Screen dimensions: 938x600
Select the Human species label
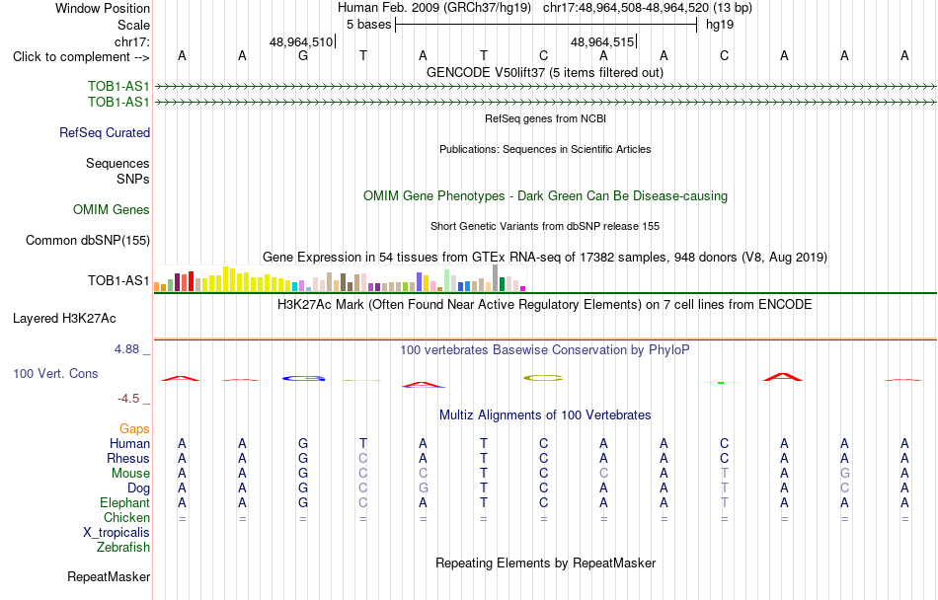[x=129, y=443]
